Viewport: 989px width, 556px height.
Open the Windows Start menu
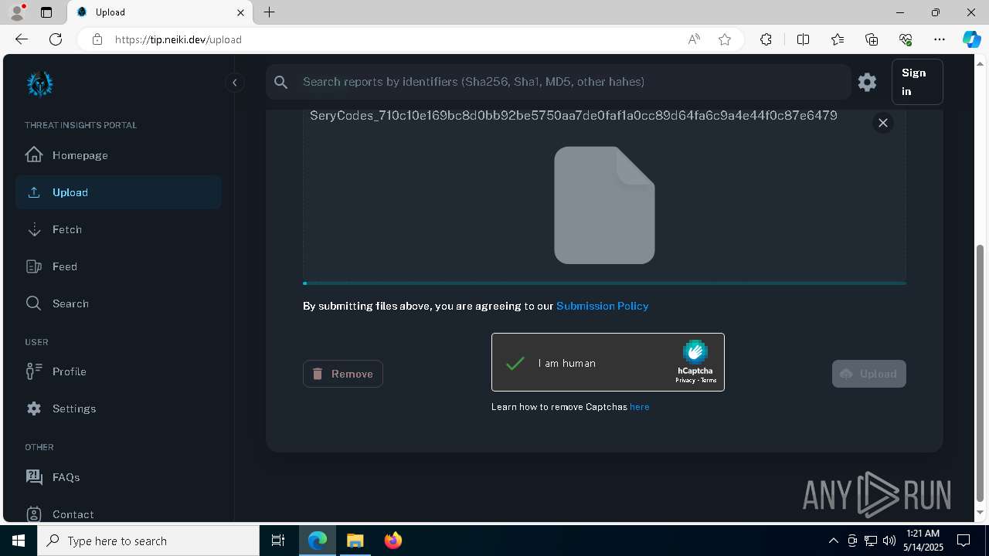point(19,541)
